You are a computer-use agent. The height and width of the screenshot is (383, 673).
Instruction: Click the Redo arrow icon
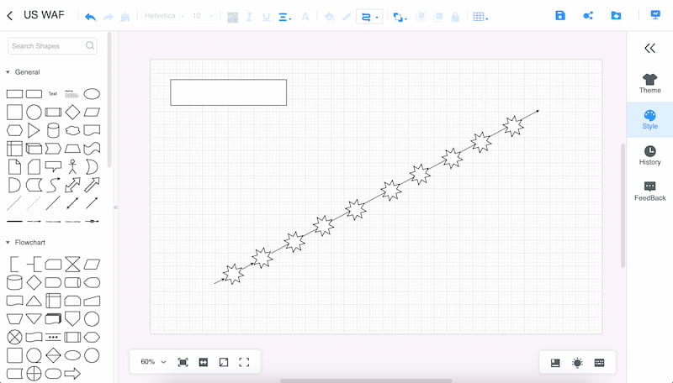pos(108,17)
